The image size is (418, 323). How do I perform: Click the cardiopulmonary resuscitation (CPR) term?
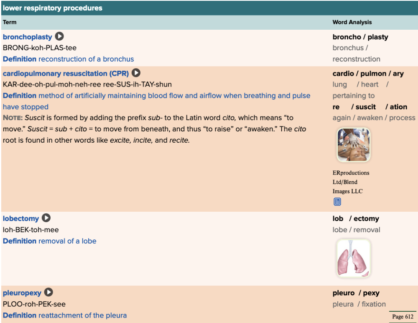(x=66, y=74)
